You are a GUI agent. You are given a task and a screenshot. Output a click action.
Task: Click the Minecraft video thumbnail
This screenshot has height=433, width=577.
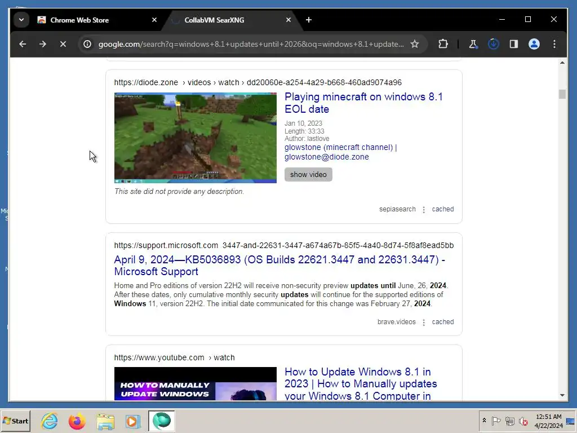[196, 138]
